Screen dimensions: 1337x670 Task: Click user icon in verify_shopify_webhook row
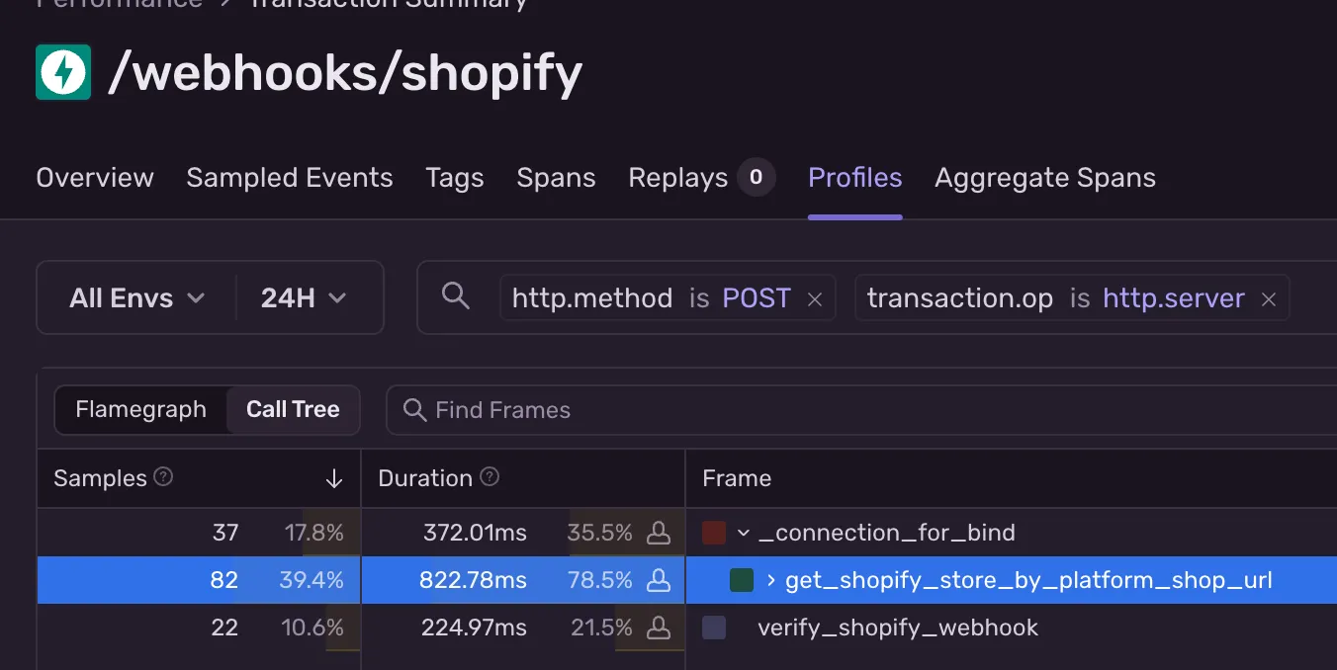(658, 628)
